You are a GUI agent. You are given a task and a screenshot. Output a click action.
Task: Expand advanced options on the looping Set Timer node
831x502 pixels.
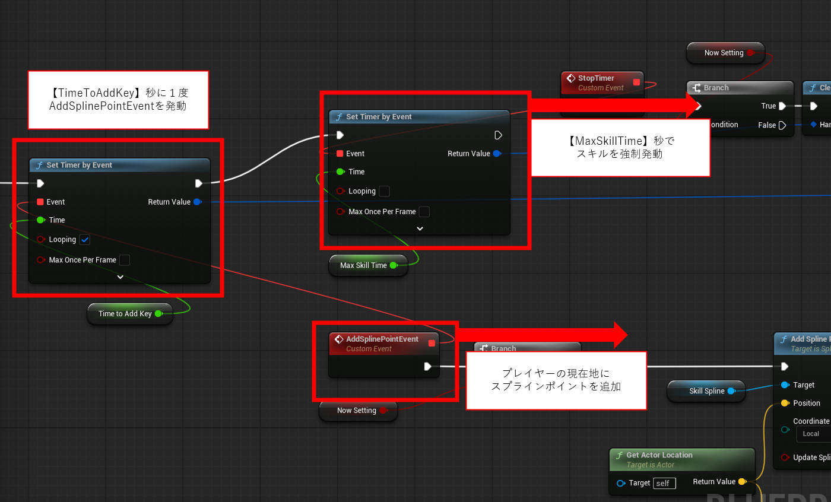click(120, 277)
